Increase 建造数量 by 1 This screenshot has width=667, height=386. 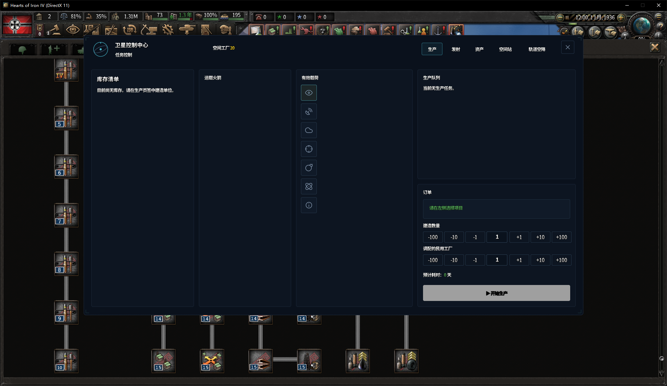(x=519, y=237)
